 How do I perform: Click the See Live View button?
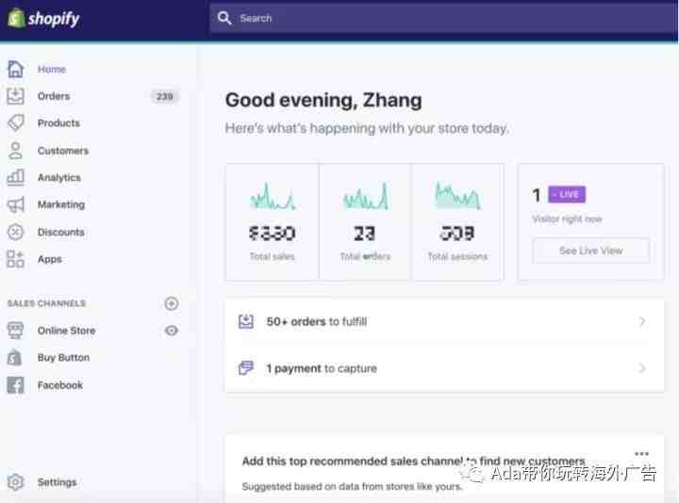coord(590,251)
